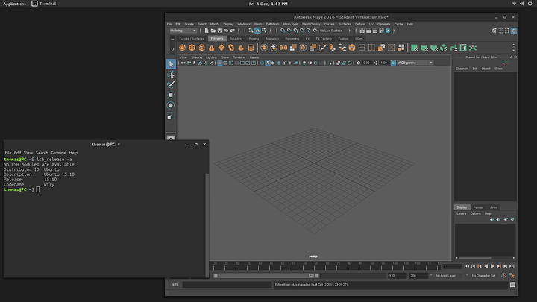Open the No Anim Layer dropdown
The width and height of the screenshot is (537, 302).
(x=446, y=275)
